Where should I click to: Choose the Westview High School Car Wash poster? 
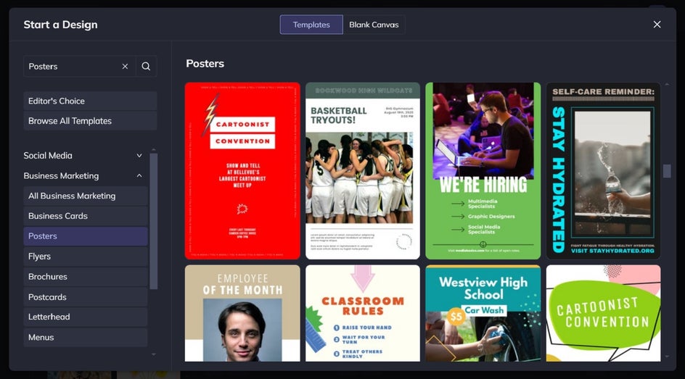483,313
